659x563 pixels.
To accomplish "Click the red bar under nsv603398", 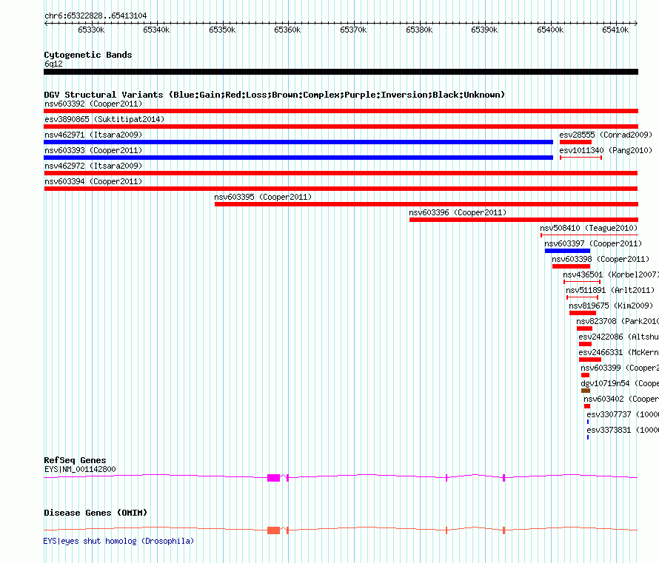I will coord(571,266).
